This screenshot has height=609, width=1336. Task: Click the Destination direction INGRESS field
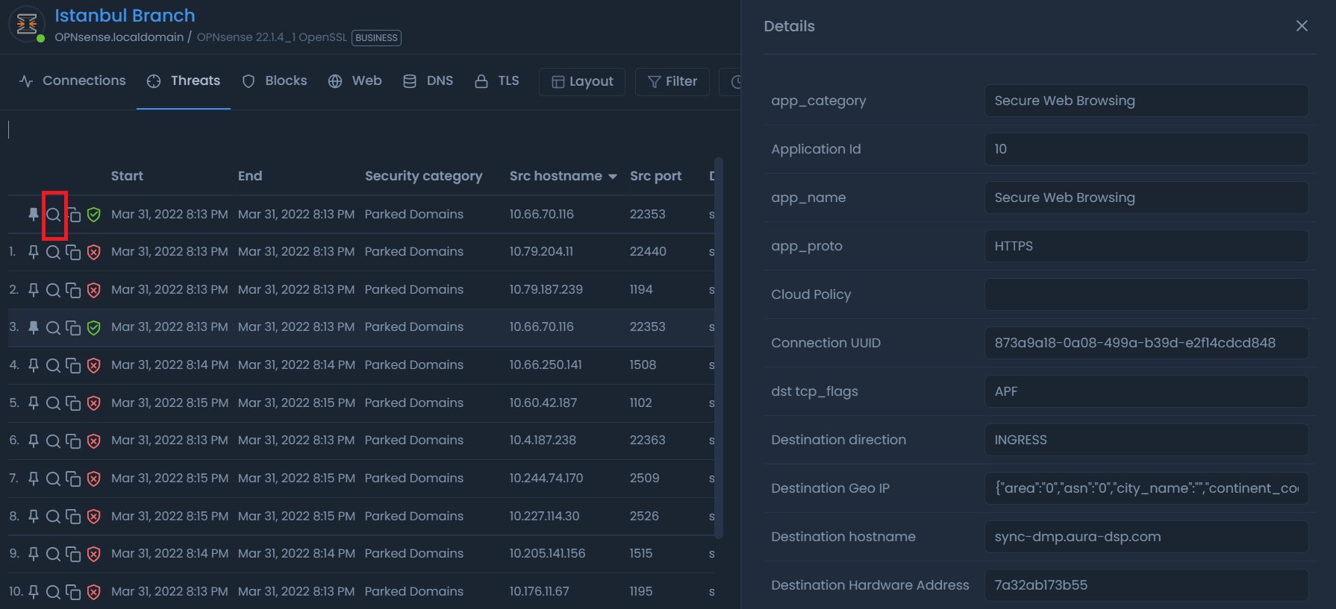[x=1146, y=440]
